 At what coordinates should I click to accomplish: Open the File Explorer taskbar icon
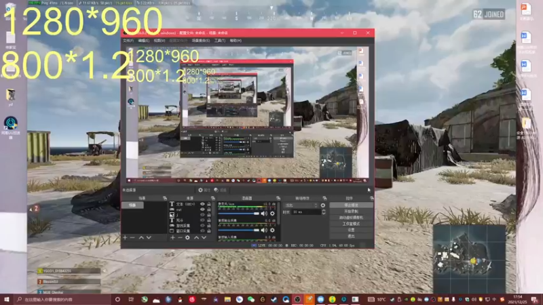227,300
